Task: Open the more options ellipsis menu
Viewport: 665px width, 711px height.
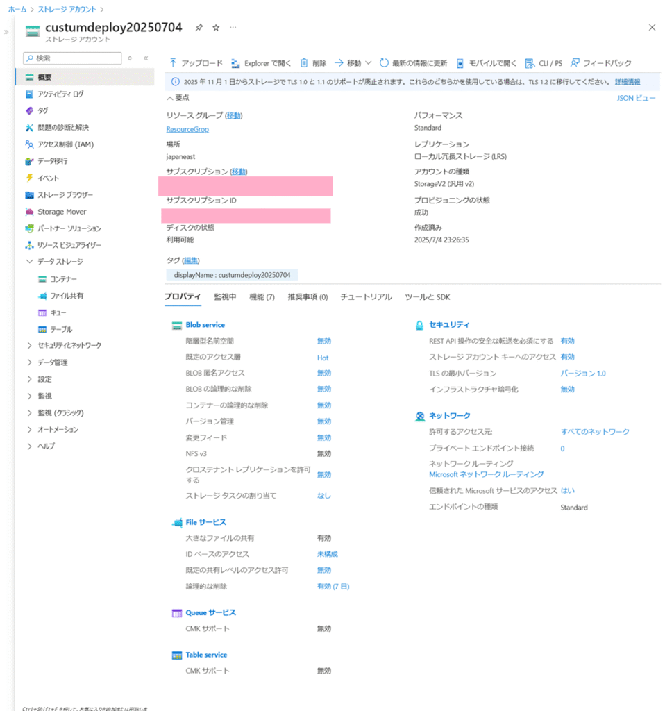Action: tap(233, 27)
